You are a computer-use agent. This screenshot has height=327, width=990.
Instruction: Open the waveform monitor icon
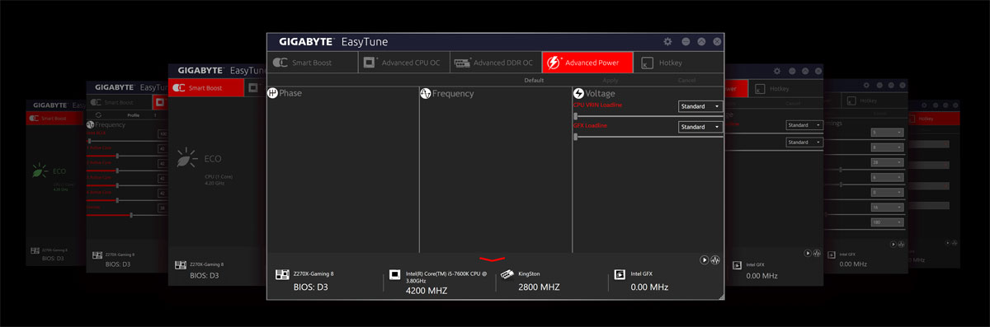pyautogui.click(x=715, y=259)
